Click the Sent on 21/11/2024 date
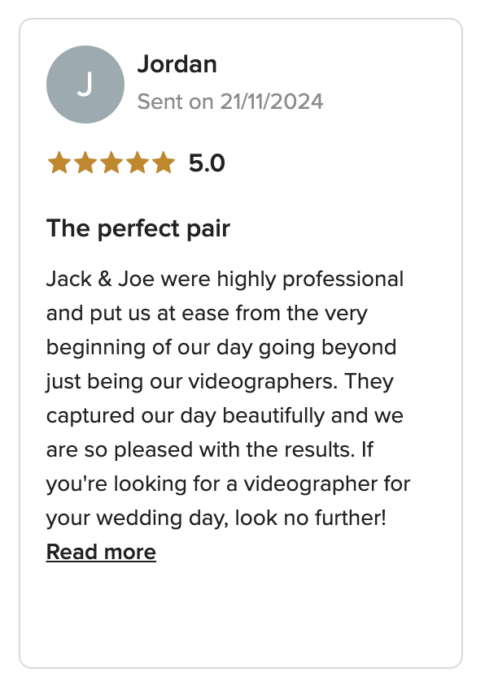485x694 pixels. click(x=230, y=102)
